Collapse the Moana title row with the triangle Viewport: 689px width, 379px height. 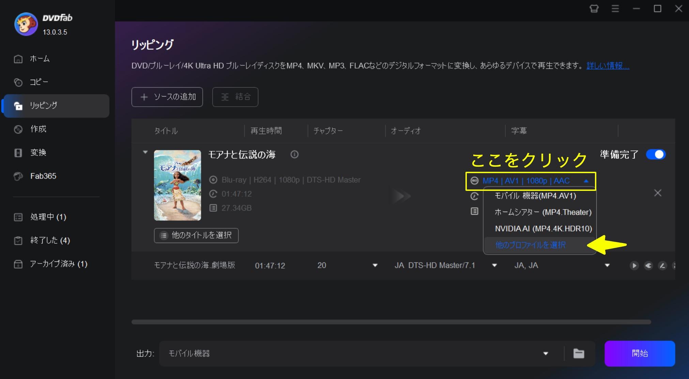point(145,152)
